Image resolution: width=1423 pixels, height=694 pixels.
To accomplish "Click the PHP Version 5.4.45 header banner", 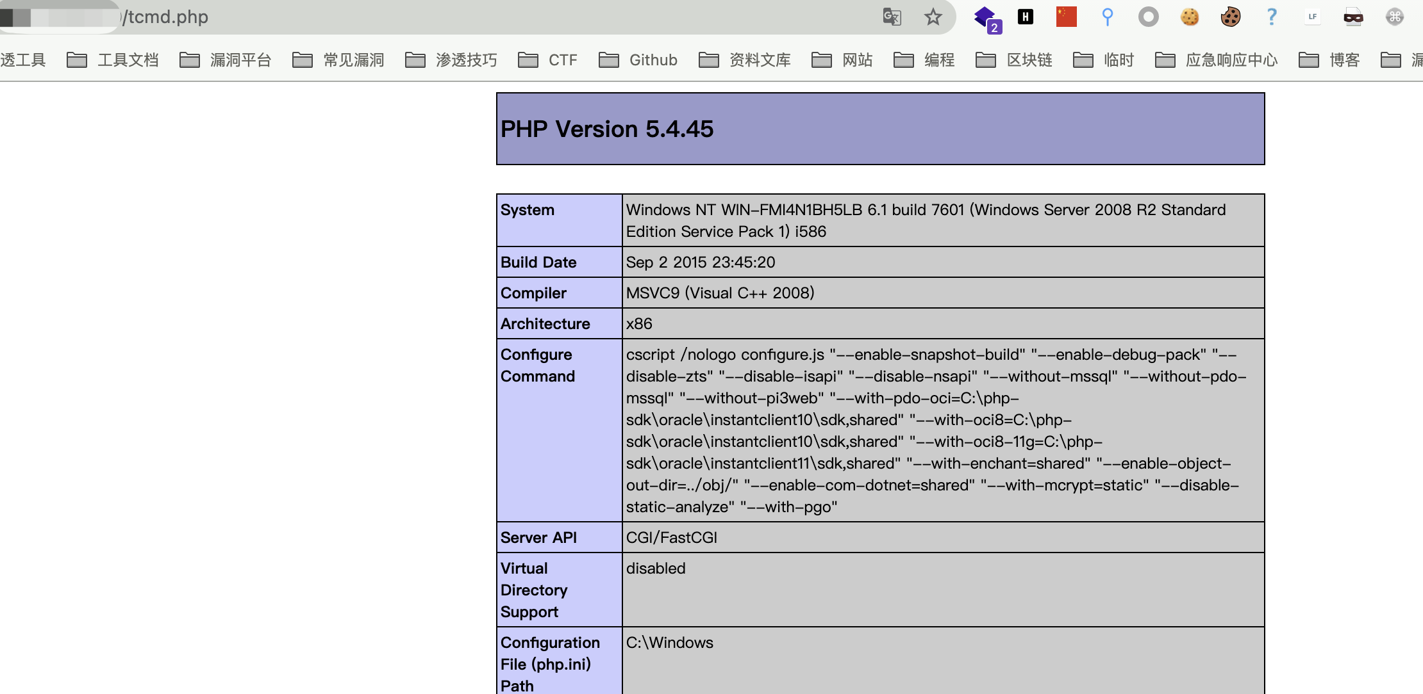I will [880, 129].
